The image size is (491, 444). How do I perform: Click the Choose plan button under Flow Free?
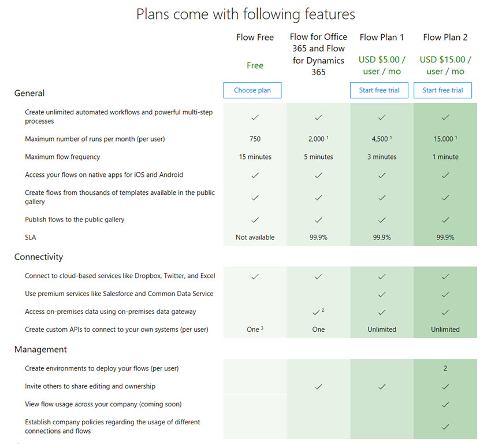252,90
